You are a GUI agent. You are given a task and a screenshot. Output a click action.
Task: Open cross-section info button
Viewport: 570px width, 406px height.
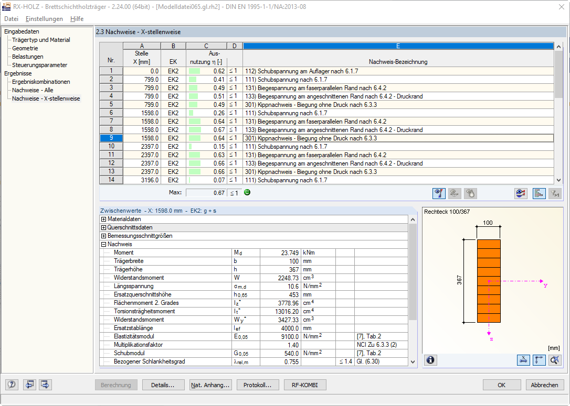[430, 360]
